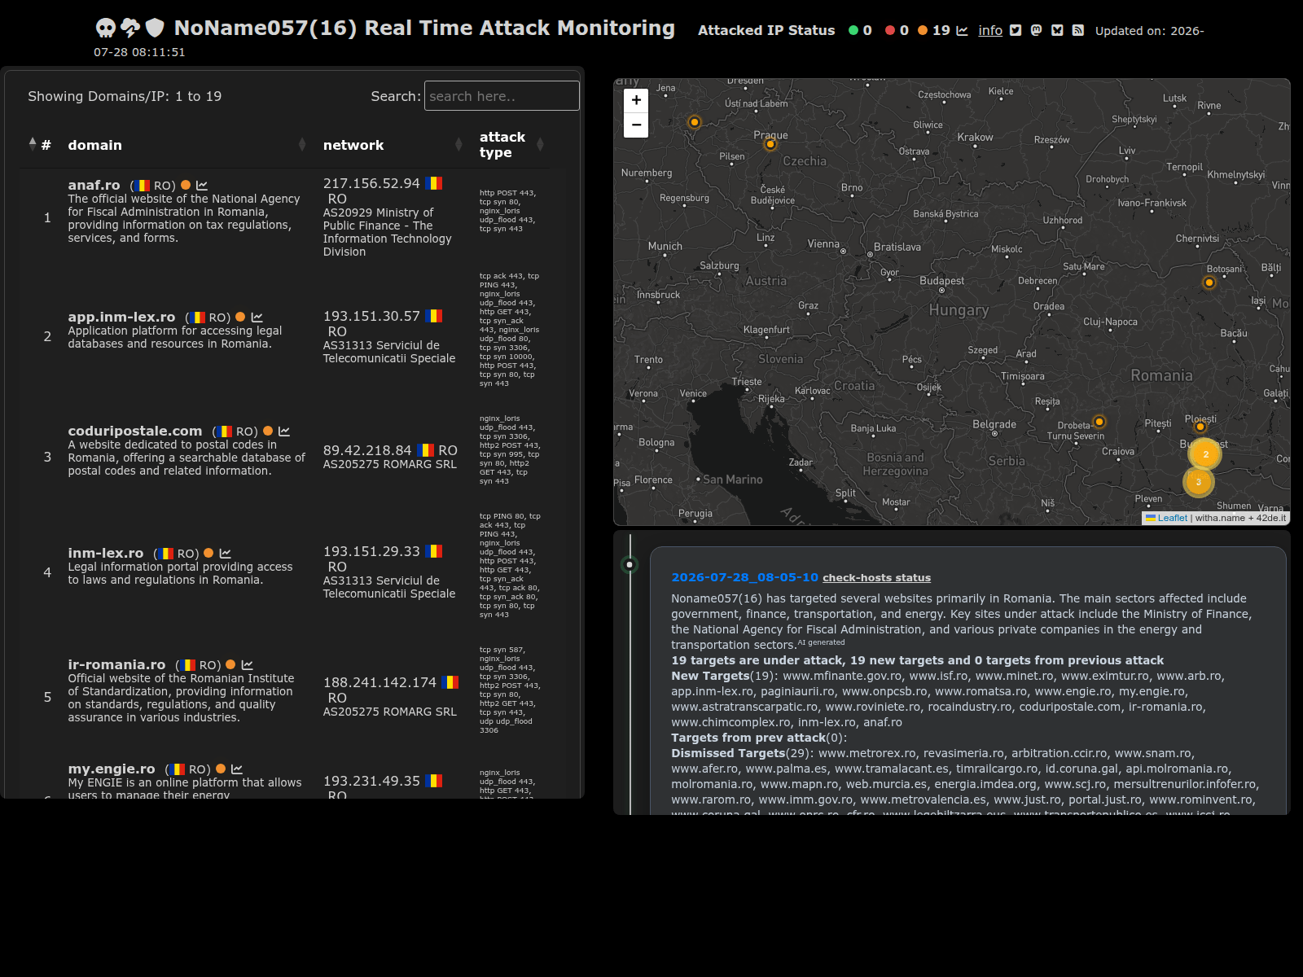
Task: Click the my.engie.ro domain name
Action: [x=112, y=769]
